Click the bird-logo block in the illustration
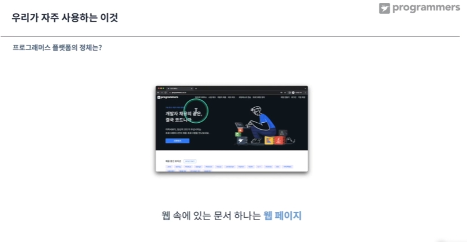This screenshot has width=467, height=242. (241, 141)
